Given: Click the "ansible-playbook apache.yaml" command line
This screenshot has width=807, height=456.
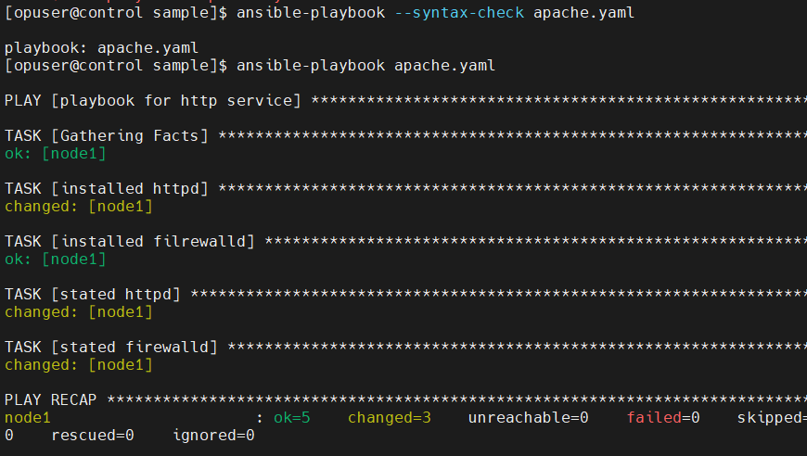Looking at the screenshot, I should point(365,66).
